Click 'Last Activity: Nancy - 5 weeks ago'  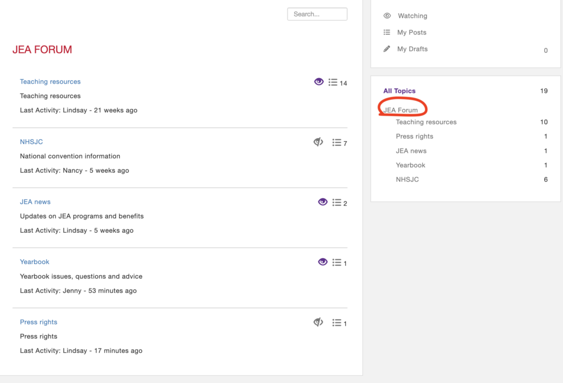[x=74, y=170]
